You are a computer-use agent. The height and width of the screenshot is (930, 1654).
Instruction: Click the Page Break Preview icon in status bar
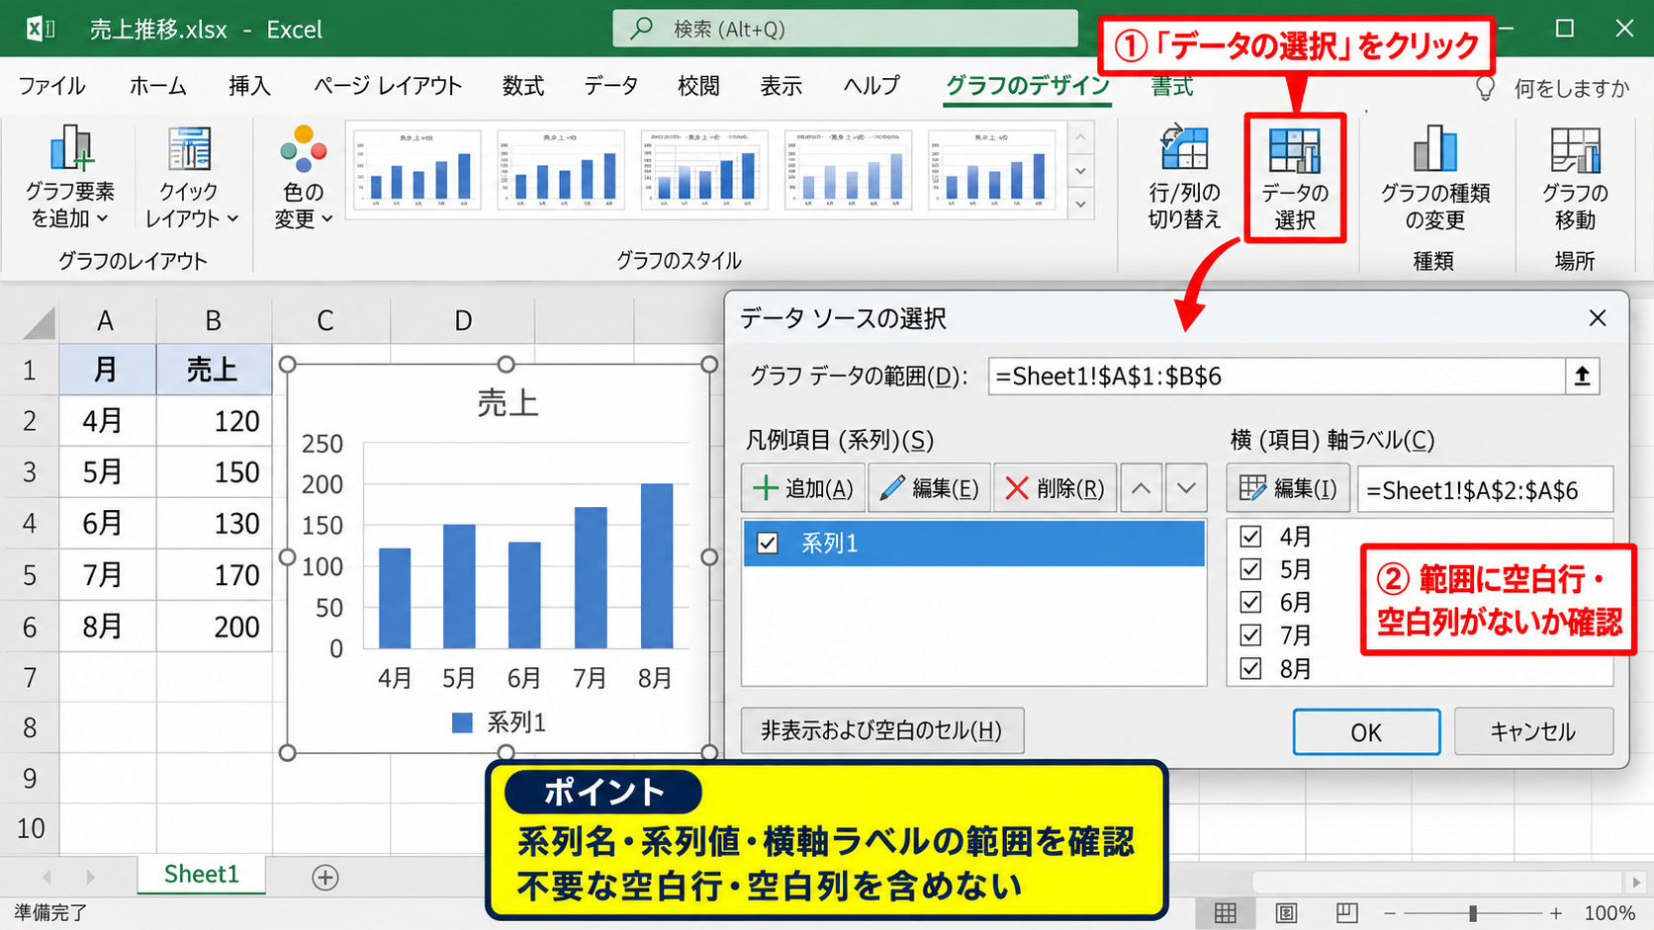point(1346,913)
